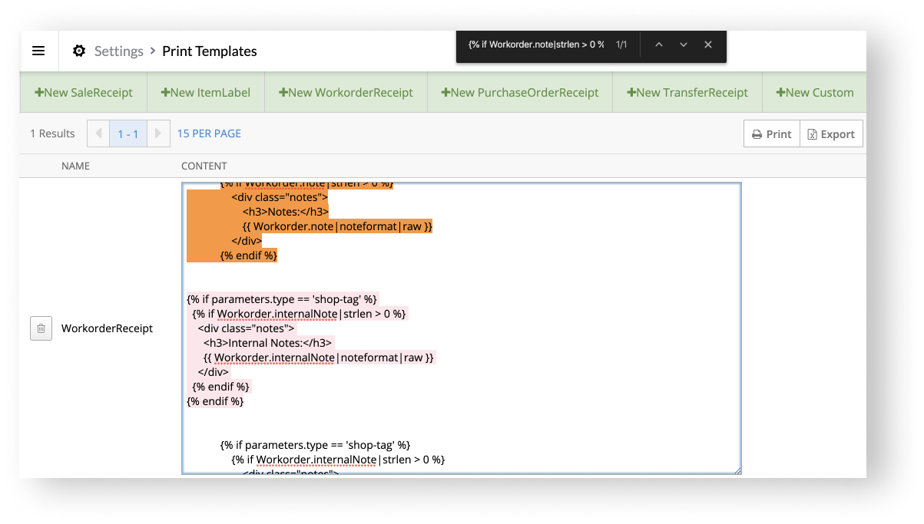Click the Internal Notes heading line
Image resolution: width=924 pixels, height=524 pixels.
tap(268, 343)
